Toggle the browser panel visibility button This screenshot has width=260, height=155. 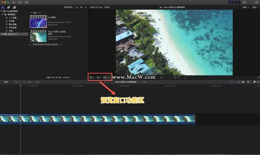(x=231, y=2)
